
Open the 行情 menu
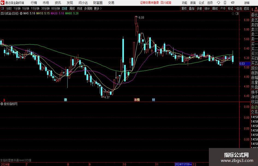(34, 3)
